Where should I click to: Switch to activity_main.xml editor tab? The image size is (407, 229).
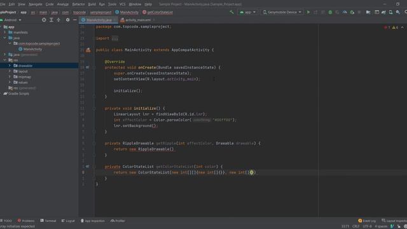(137, 20)
